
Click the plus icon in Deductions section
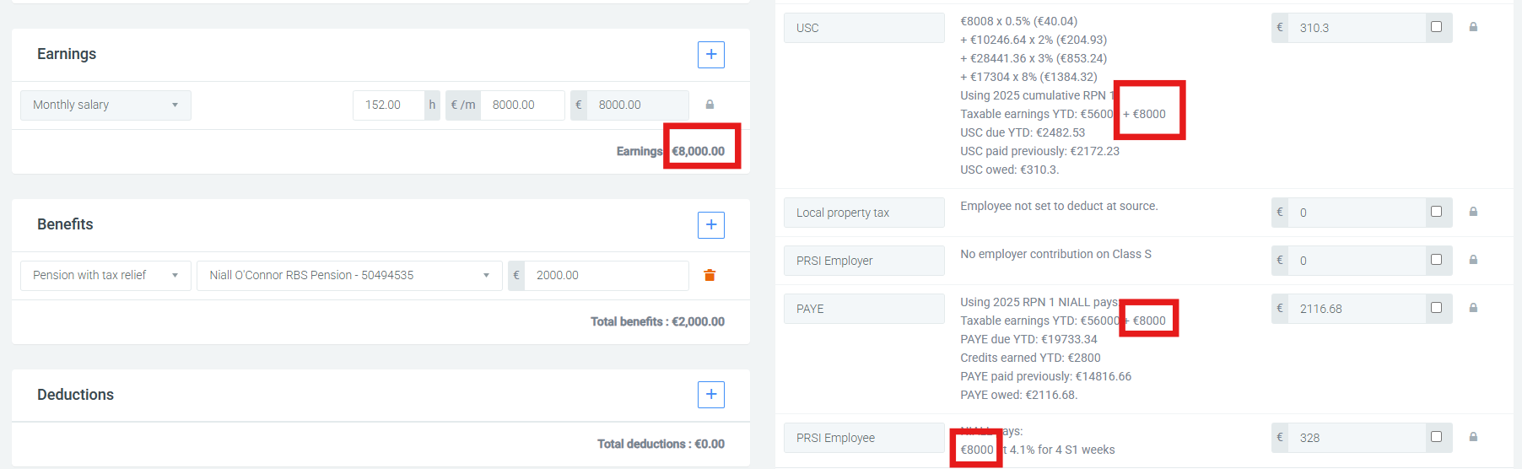[x=710, y=395]
